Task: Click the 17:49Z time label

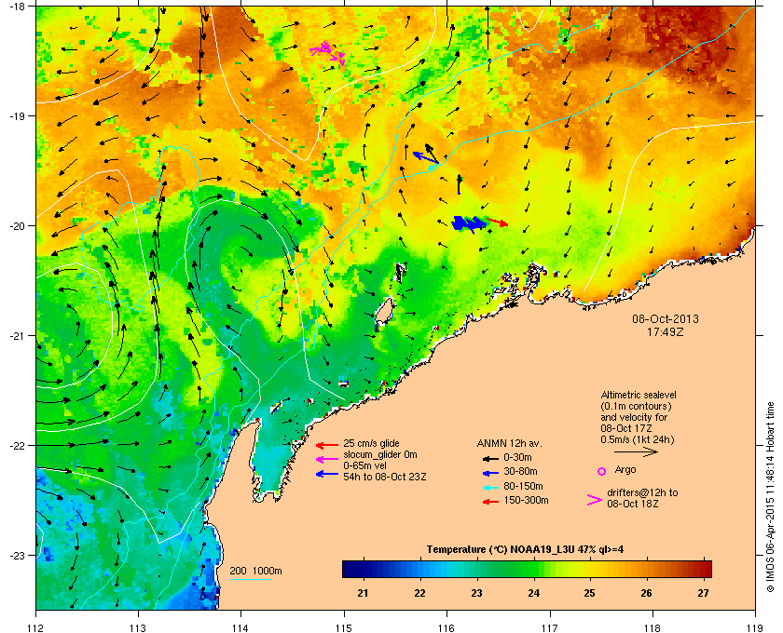Action: coord(666,331)
